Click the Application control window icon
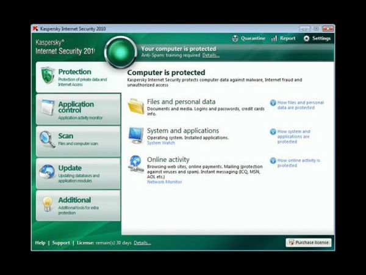This screenshot has height=275, width=366. pyautogui.click(x=48, y=108)
